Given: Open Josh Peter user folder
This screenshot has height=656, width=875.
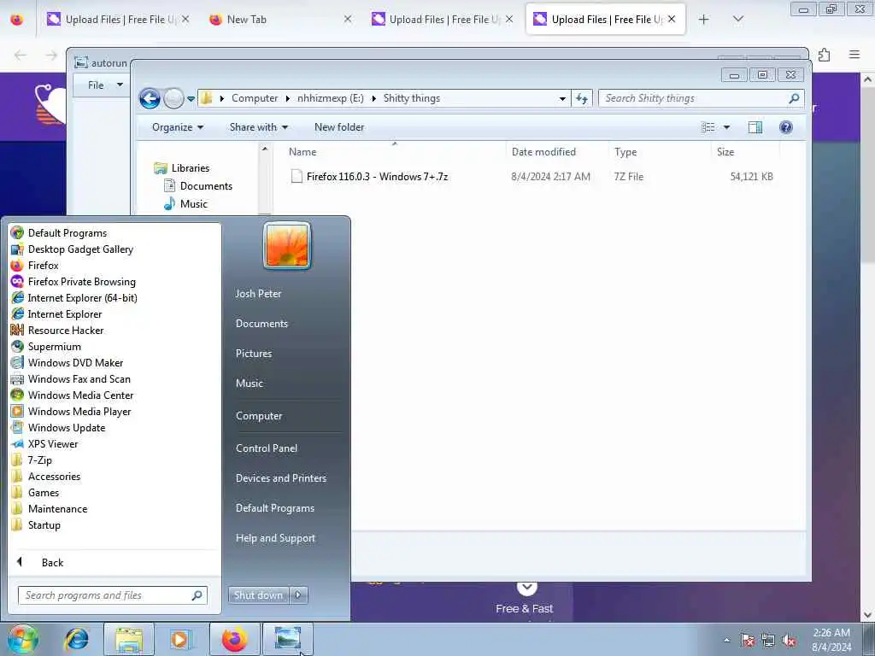Looking at the screenshot, I should click(258, 294).
